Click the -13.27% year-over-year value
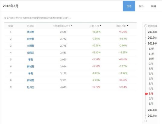 click(123, 52)
